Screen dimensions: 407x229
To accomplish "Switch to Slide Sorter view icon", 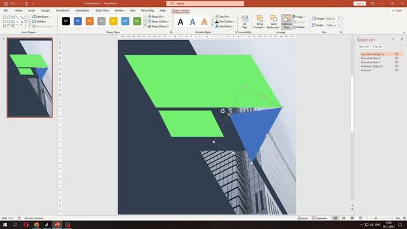I will click(x=343, y=218).
